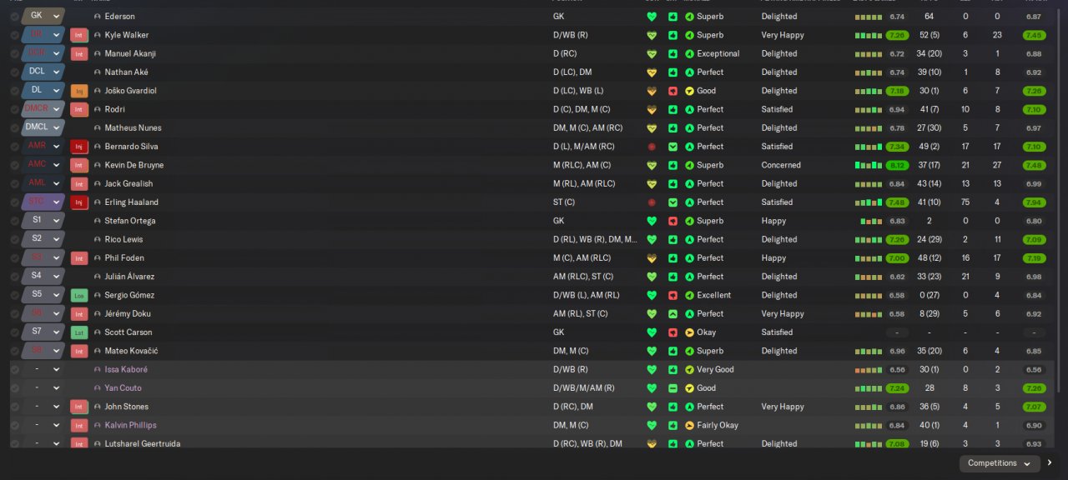Tick the selection circle for Matheus Nunes
This screenshot has height=480, width=1068.
pyautogui.click(x=14, y=128)
